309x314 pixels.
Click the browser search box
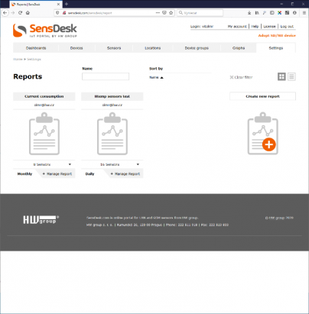point(200,13)
